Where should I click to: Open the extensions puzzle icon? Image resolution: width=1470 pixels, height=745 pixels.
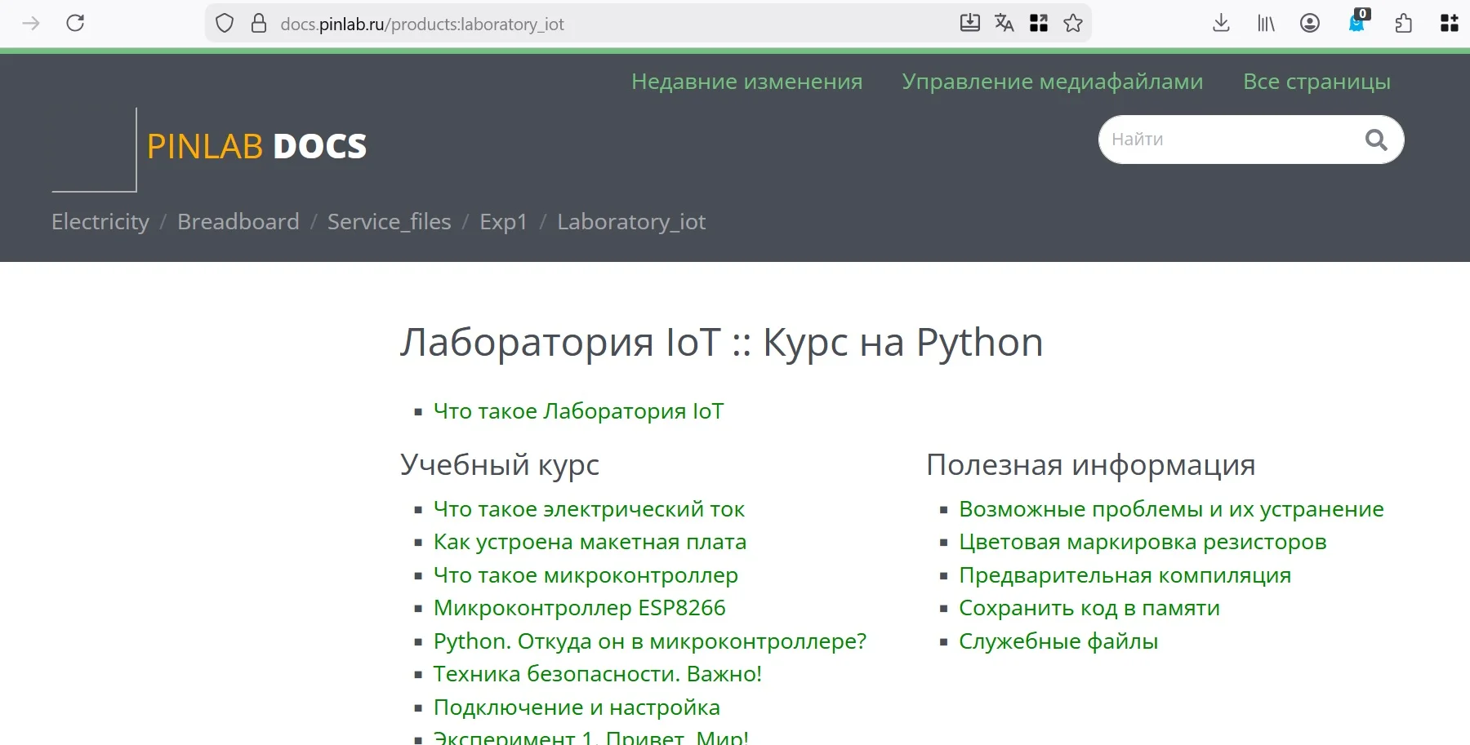(1403, 24)
